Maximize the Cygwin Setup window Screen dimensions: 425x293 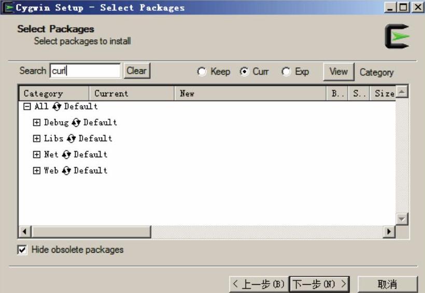tap(403, 7)
